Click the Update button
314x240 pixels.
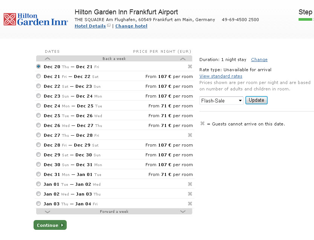(256, 100)
